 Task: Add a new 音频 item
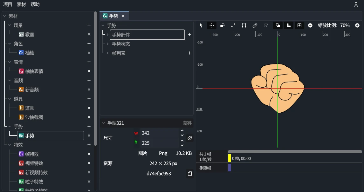[89, 80]
